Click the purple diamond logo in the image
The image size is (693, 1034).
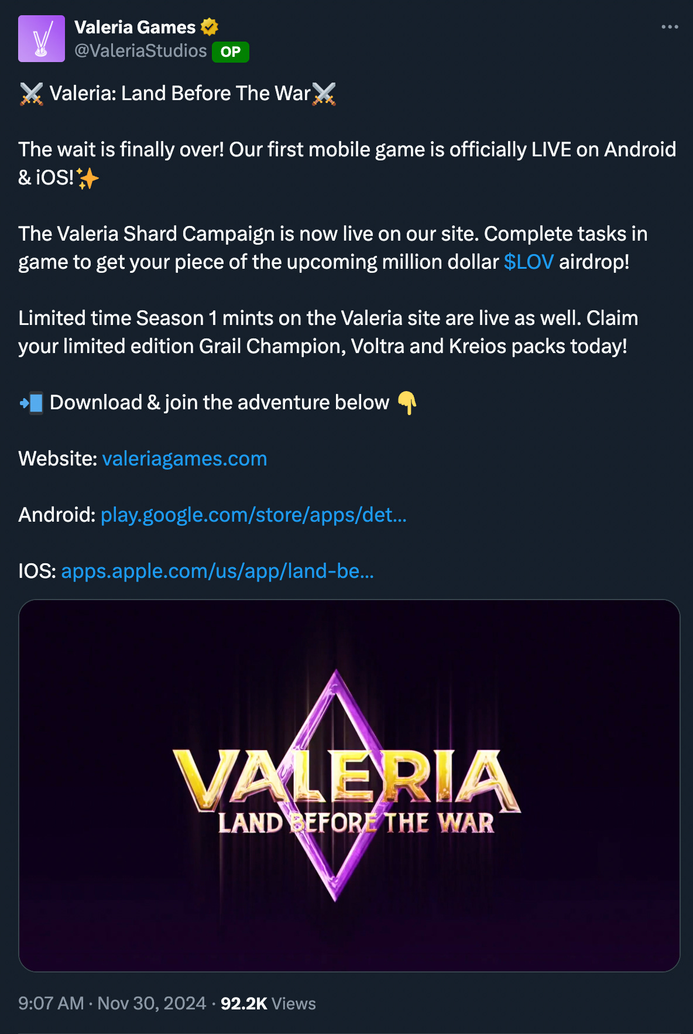[x=335, y=785]
